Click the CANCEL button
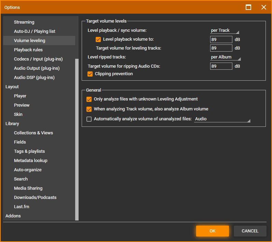Image resolution: width=272 pixels, height=242 pixels. (250, 231)
